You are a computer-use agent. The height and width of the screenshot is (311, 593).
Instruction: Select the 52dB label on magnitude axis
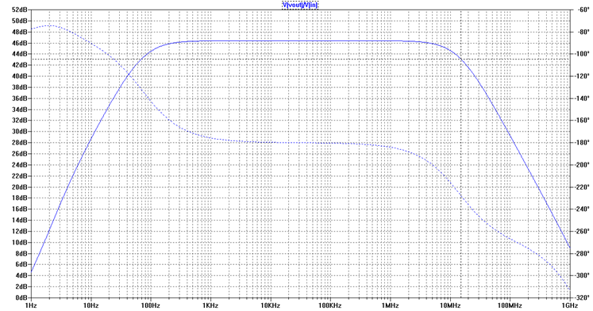21,10
